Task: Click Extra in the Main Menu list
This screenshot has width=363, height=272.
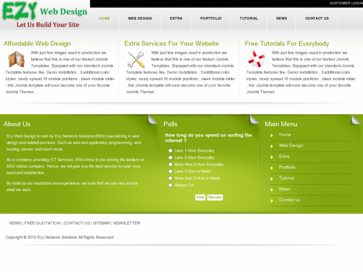Action: pos(284,157)
